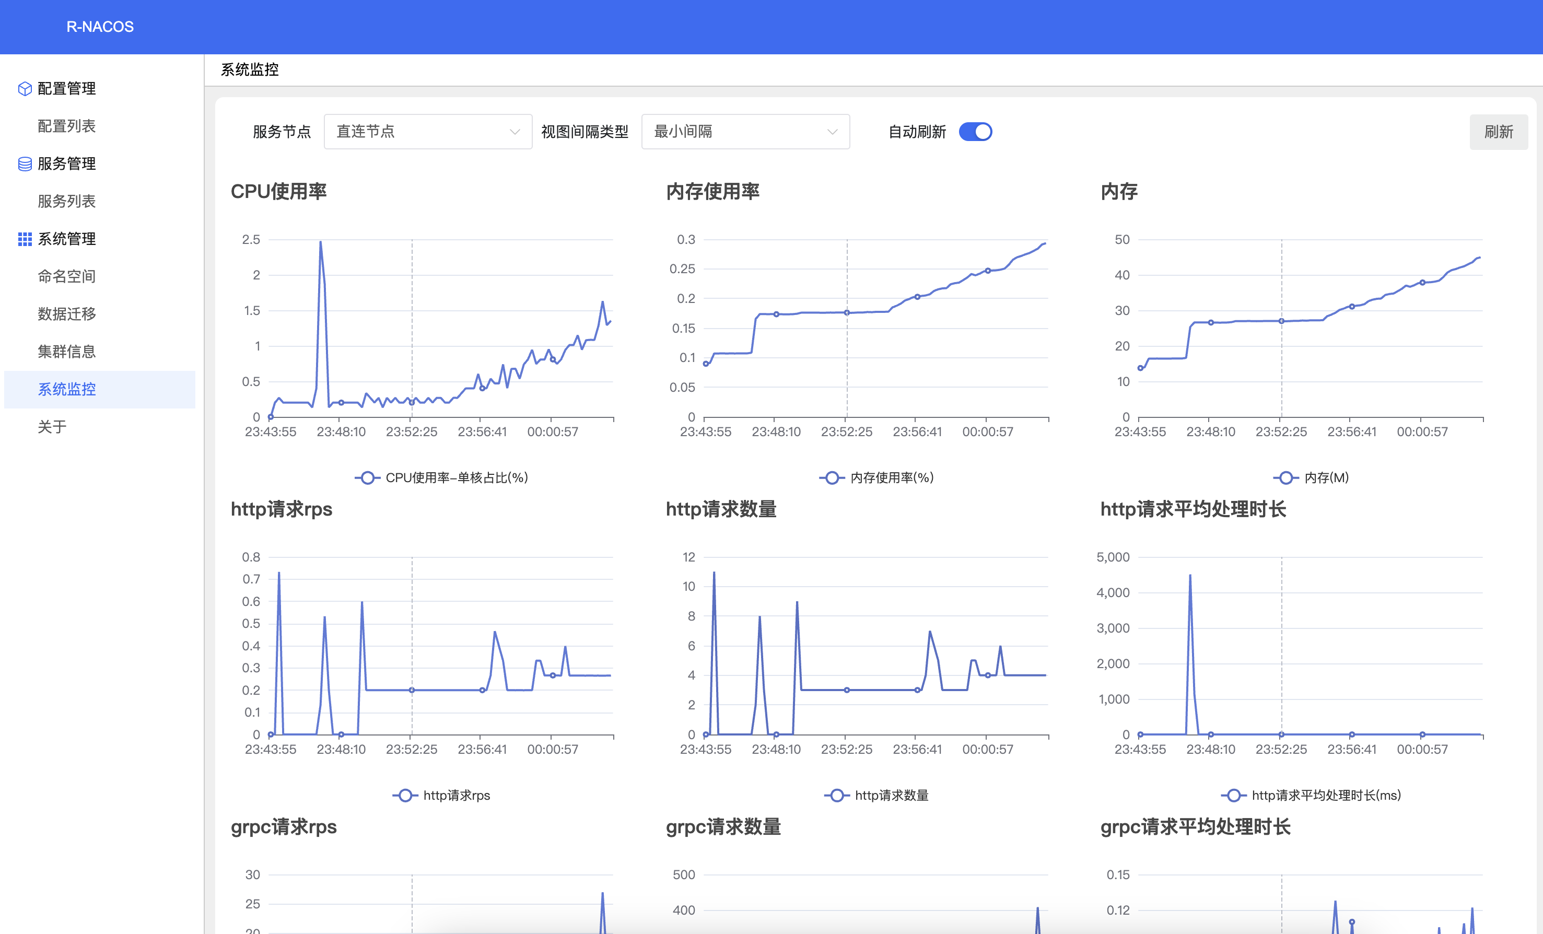
Task: Click the chevron arrow in 最小间隔 select
Action: coord(832,132)
